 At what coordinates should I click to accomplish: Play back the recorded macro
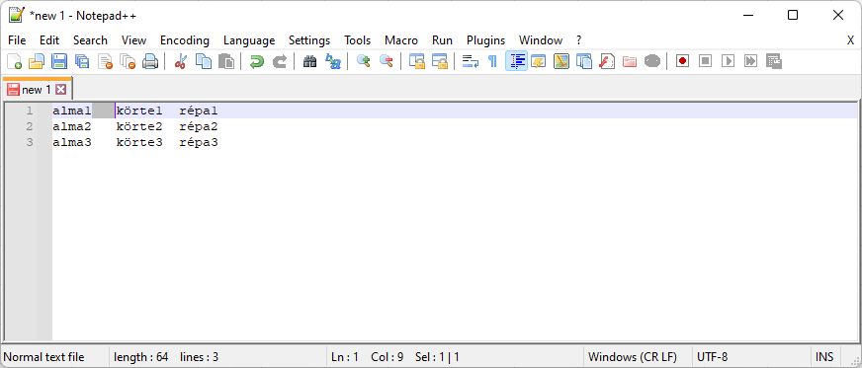(728, 61)
